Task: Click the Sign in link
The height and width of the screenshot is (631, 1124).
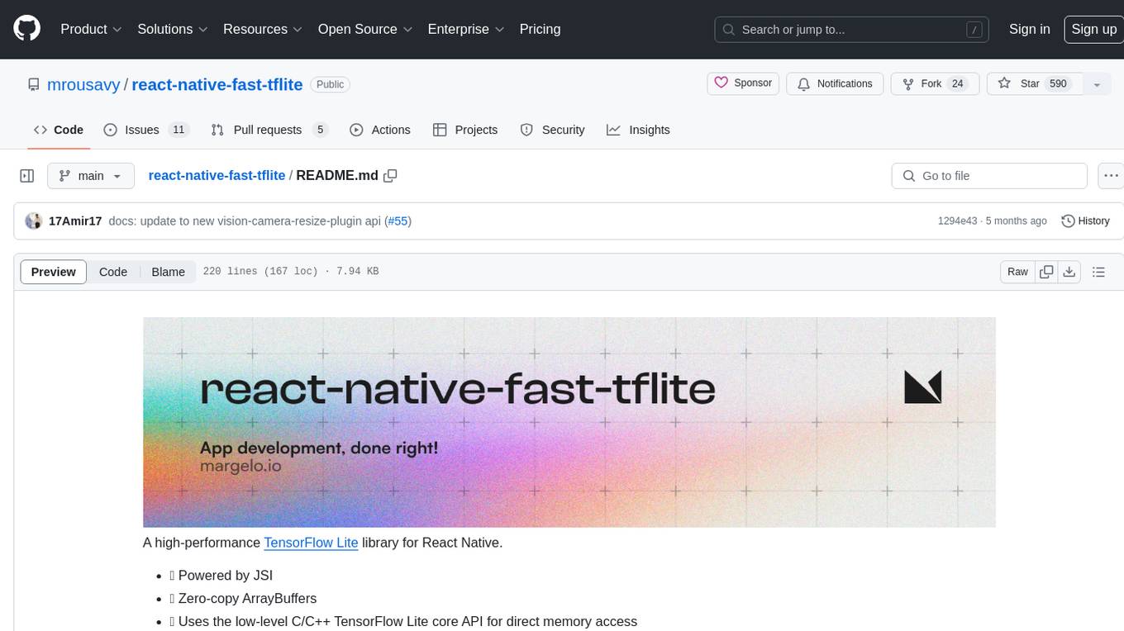Action: (1029, 29)
